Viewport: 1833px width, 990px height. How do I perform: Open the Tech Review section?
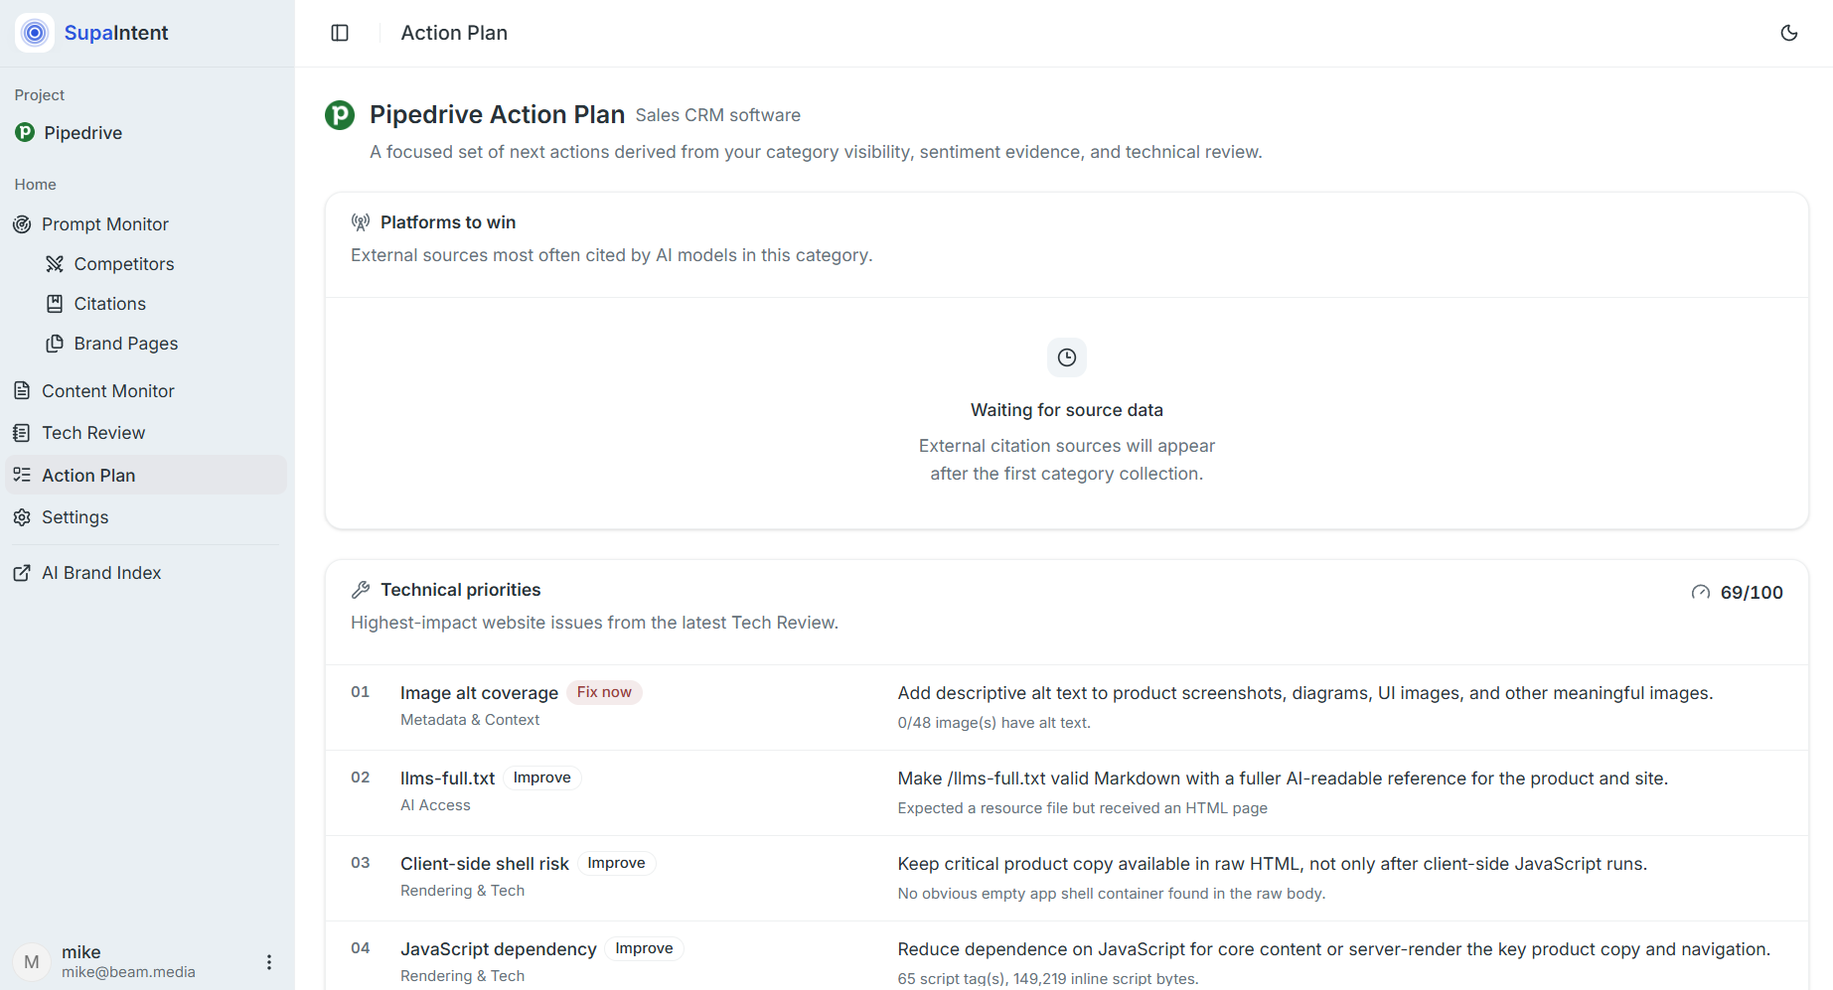(x=93, y=433)
